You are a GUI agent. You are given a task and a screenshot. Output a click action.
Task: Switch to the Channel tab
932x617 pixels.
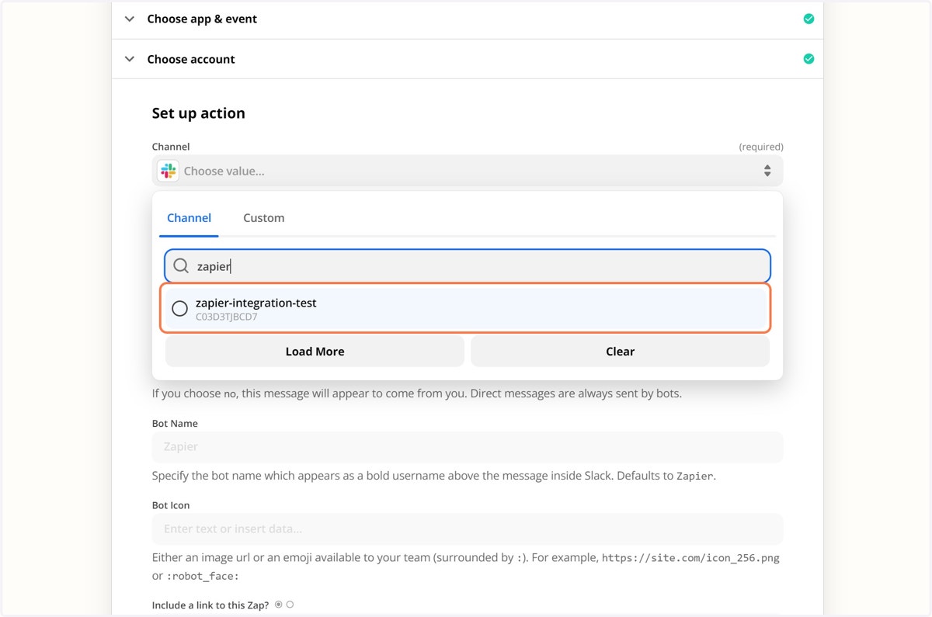point(189,218)
